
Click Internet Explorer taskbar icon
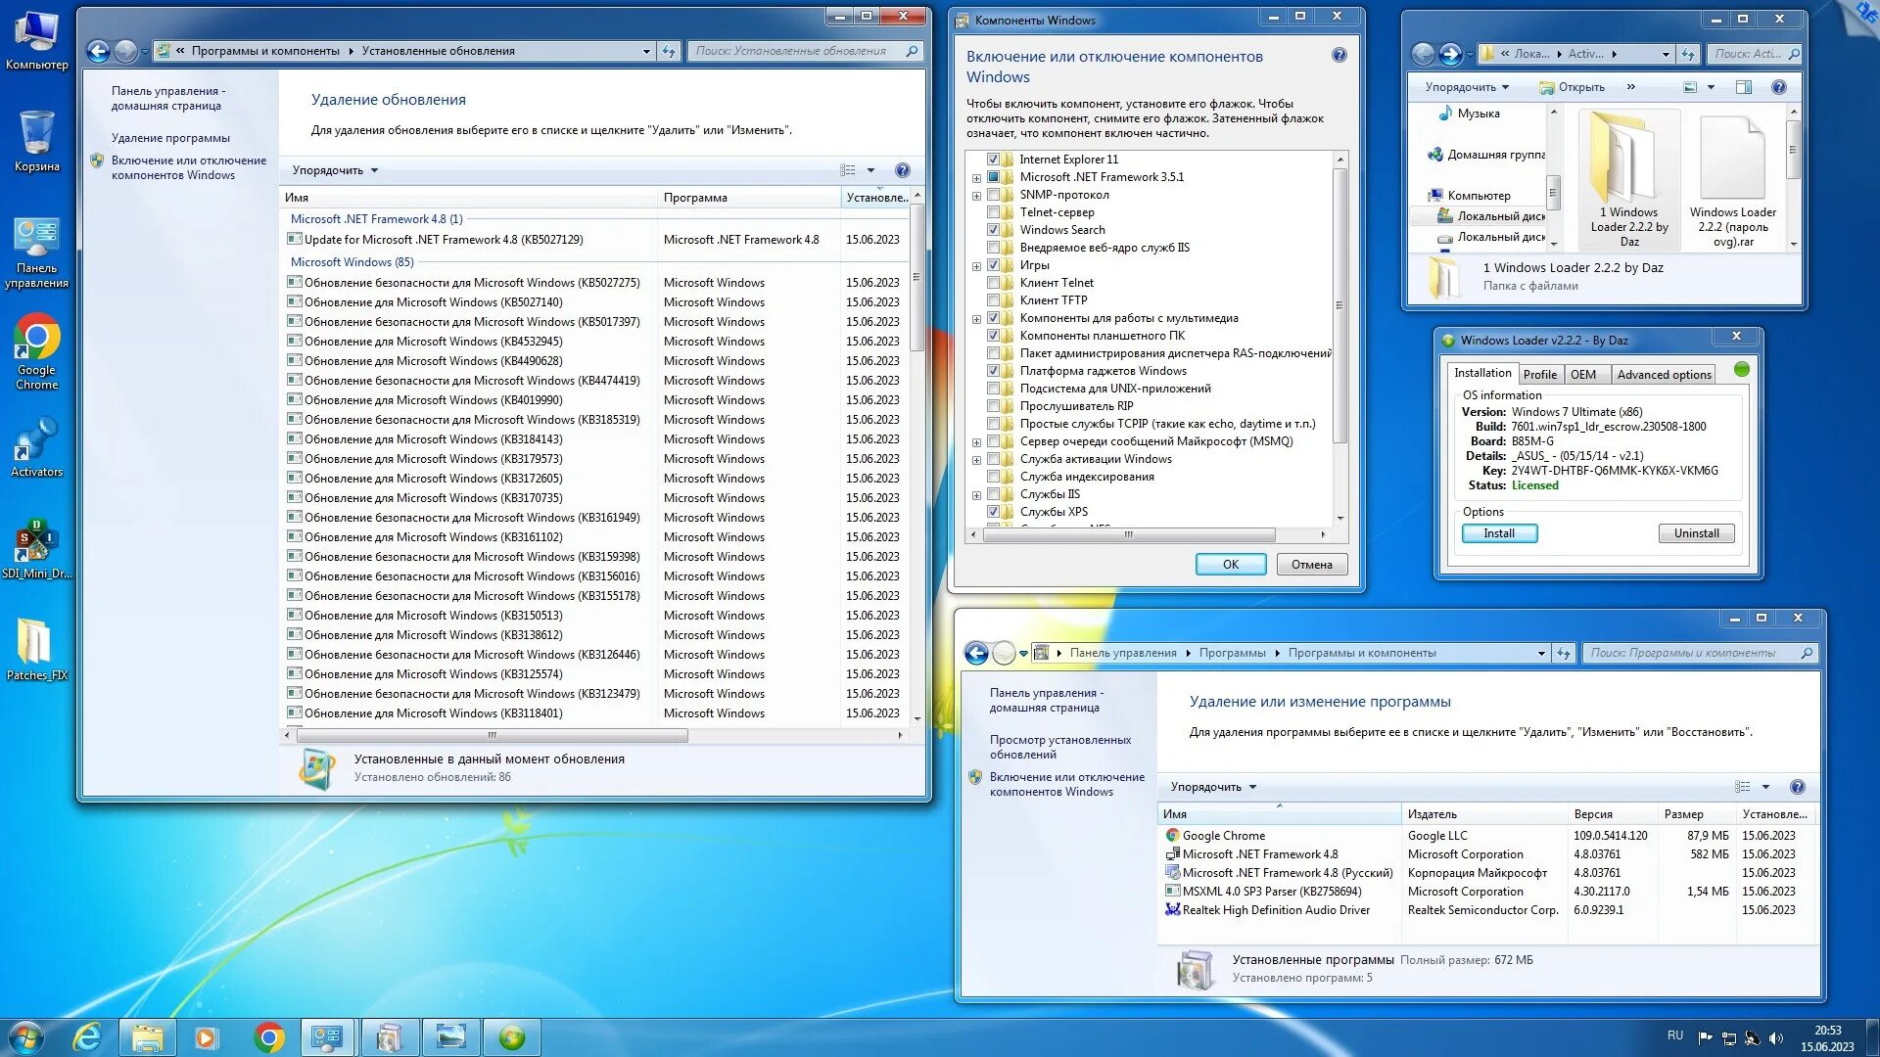[88, 1036]
